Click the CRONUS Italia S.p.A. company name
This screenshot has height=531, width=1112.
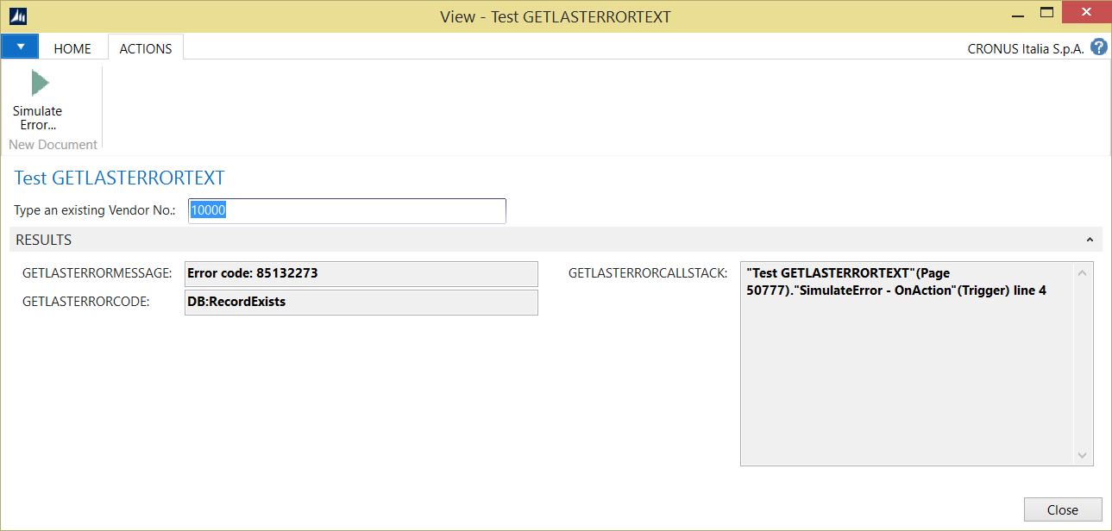point(1025,49)
